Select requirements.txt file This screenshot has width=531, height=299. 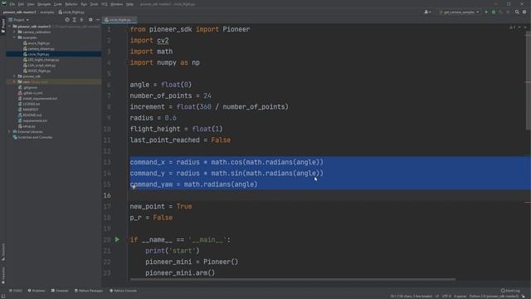(33, 120)
